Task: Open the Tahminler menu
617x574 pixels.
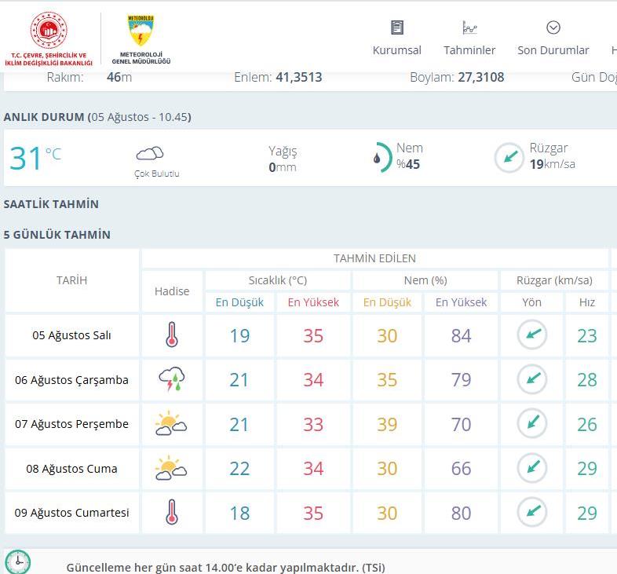Action: [469, 50]
